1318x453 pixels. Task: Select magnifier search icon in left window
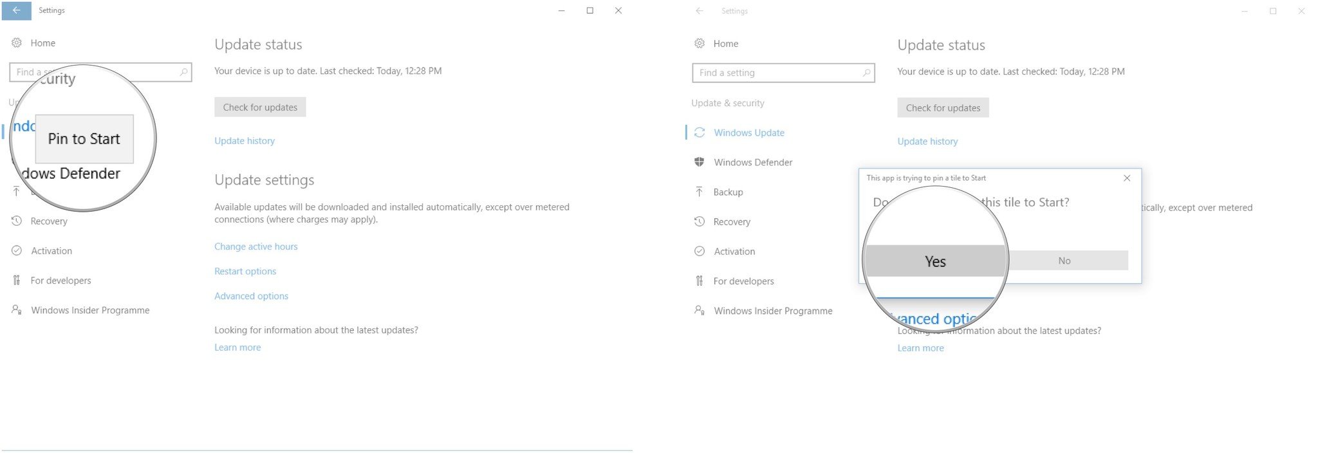click(183, 72)
